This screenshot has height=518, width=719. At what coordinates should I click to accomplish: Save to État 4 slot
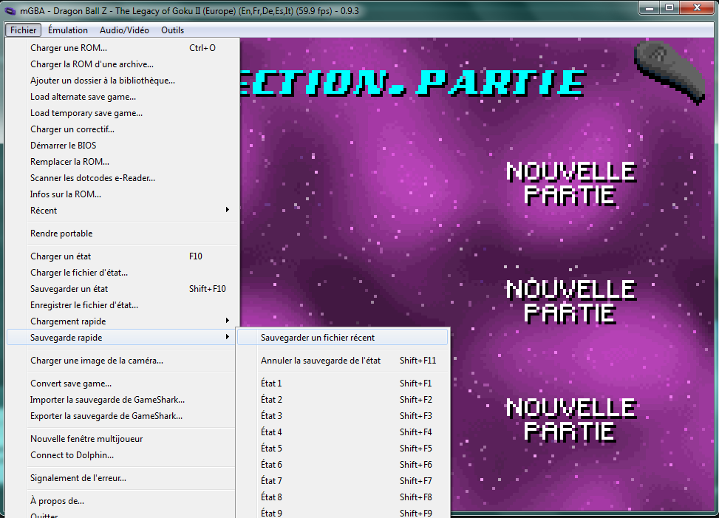coord(343,432)
